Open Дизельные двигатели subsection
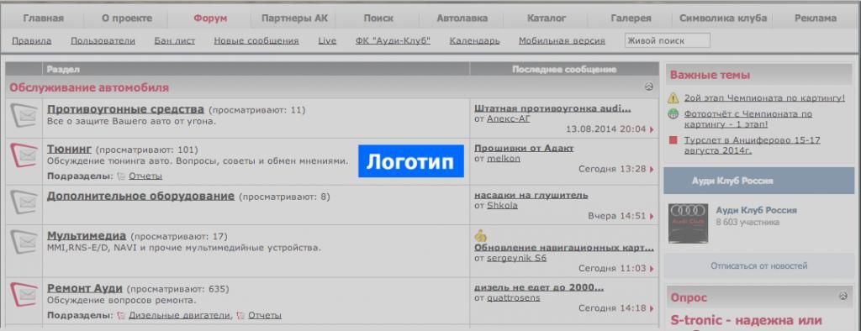This screenshot has height=331, width=861. click(180, 316)
